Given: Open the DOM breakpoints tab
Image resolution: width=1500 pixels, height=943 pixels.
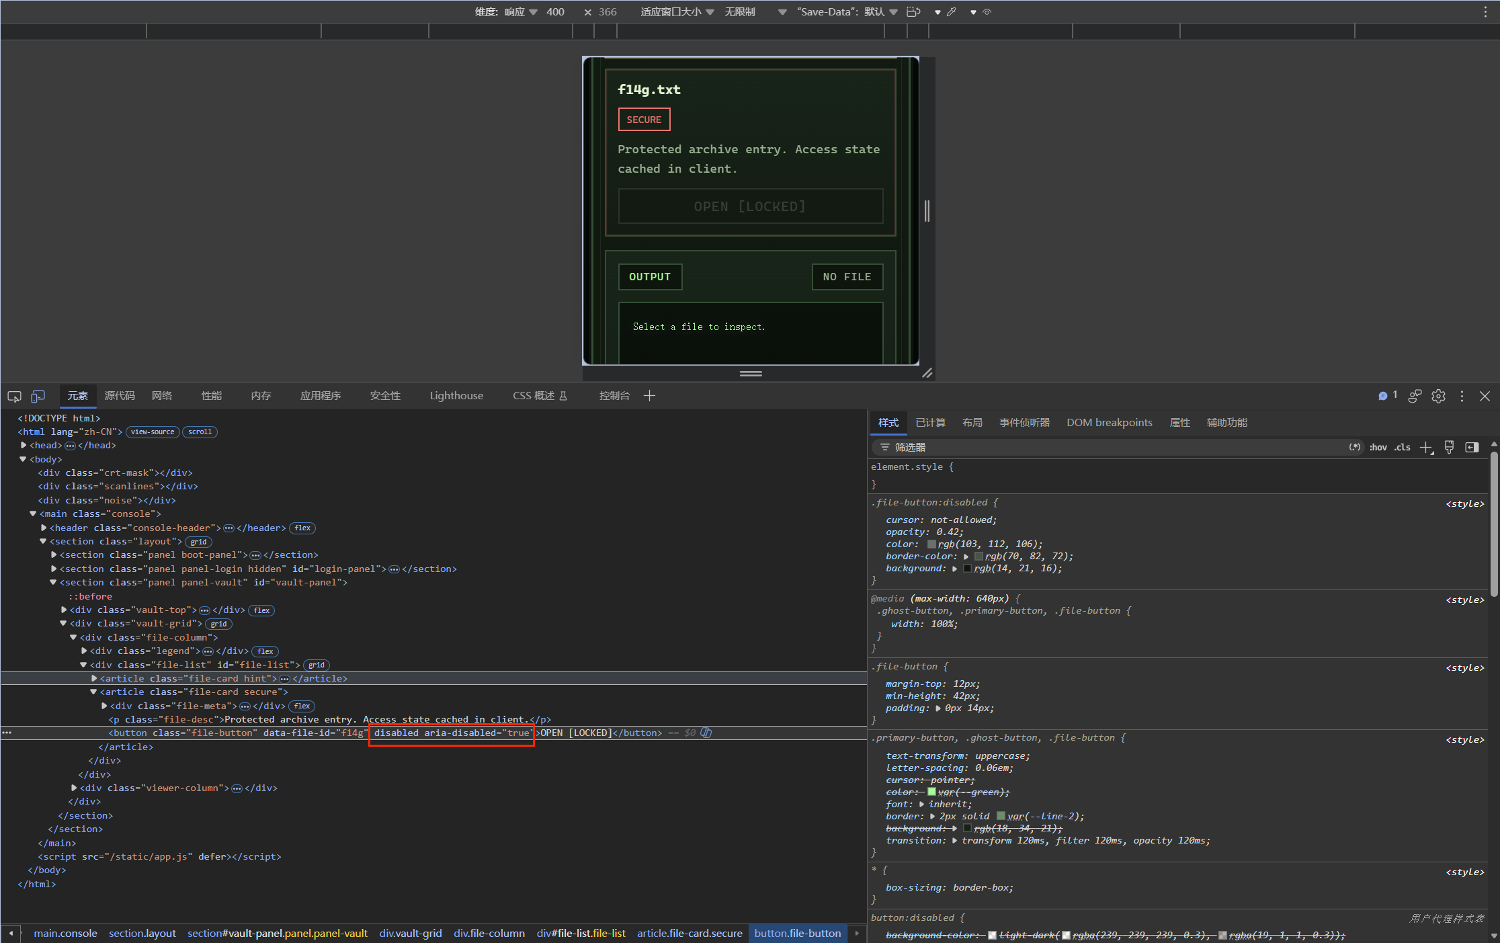Looking at the screenshot, I should 1109,423.
